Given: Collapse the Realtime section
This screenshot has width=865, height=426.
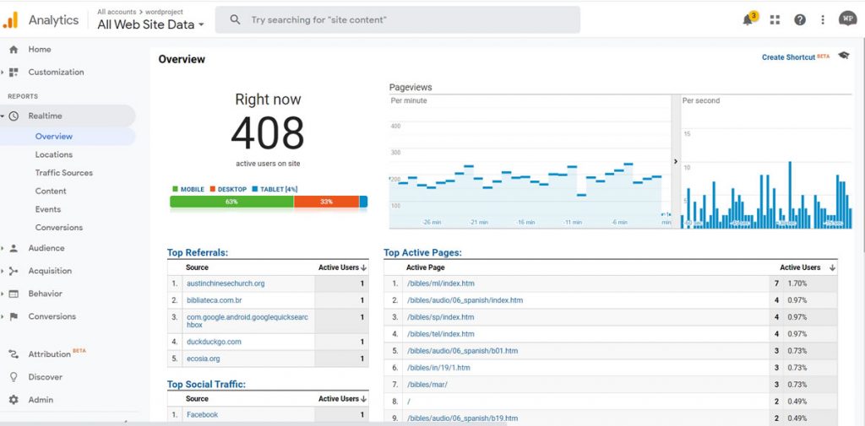Looking at the screenshot, I should [45, 116].
